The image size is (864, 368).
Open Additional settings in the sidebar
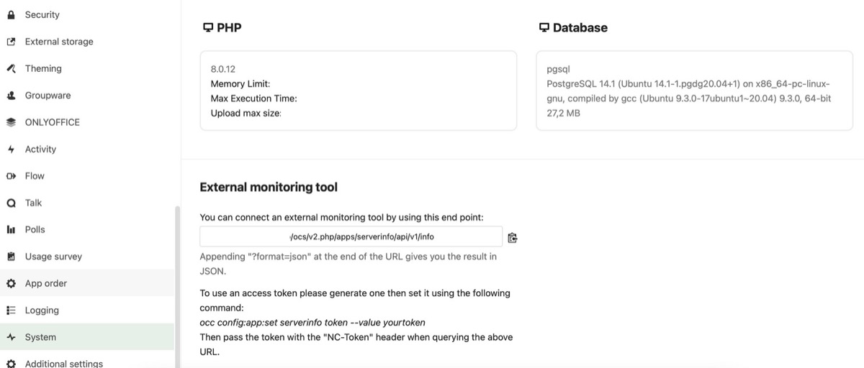(64, 363)
